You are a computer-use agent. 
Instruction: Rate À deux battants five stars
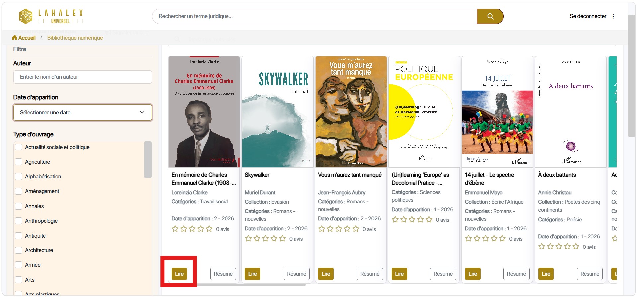pos(576,247)
